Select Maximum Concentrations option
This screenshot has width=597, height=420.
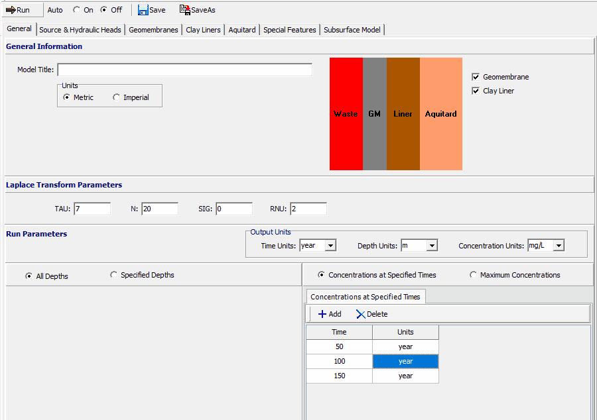[474, 275]
